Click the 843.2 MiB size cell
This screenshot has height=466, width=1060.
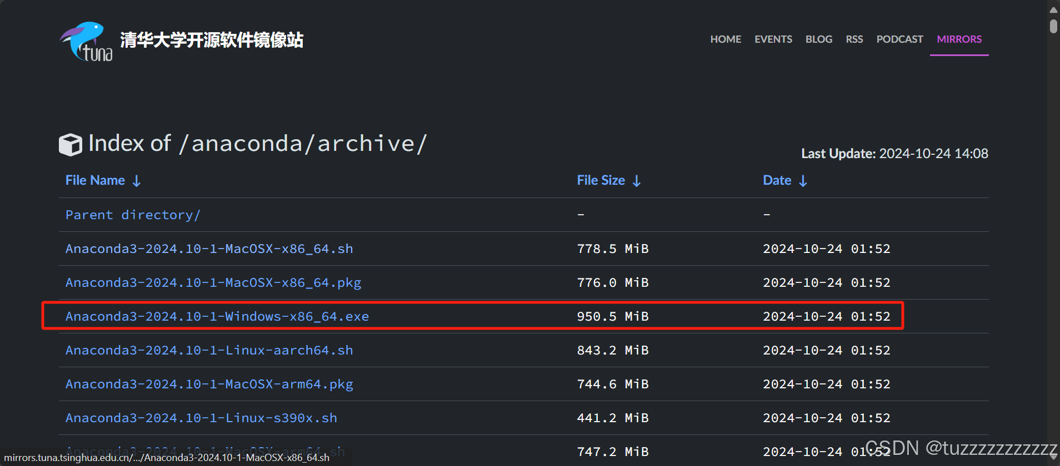(613, 350)
